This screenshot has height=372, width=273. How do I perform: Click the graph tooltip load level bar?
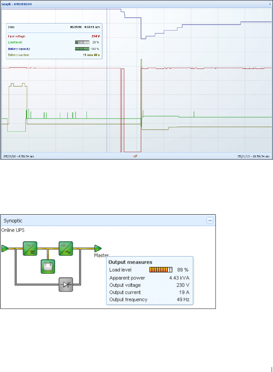[82, 42]
